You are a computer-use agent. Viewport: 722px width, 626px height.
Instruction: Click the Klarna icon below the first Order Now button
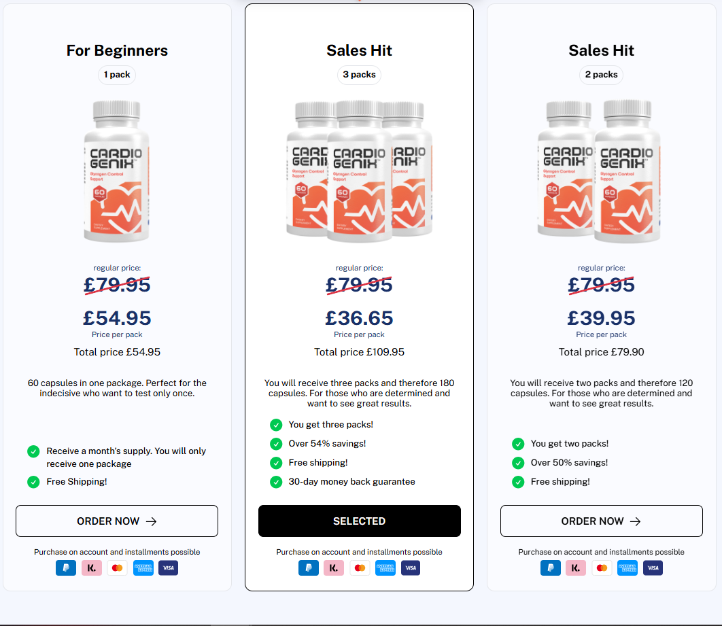pos(92,568)
